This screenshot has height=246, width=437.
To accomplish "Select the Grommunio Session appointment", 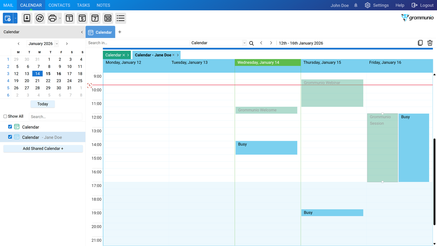I will pos(382,148).
